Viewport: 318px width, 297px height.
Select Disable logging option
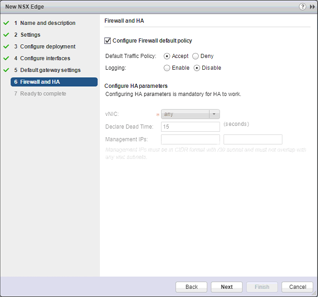[x=197, y=68]
